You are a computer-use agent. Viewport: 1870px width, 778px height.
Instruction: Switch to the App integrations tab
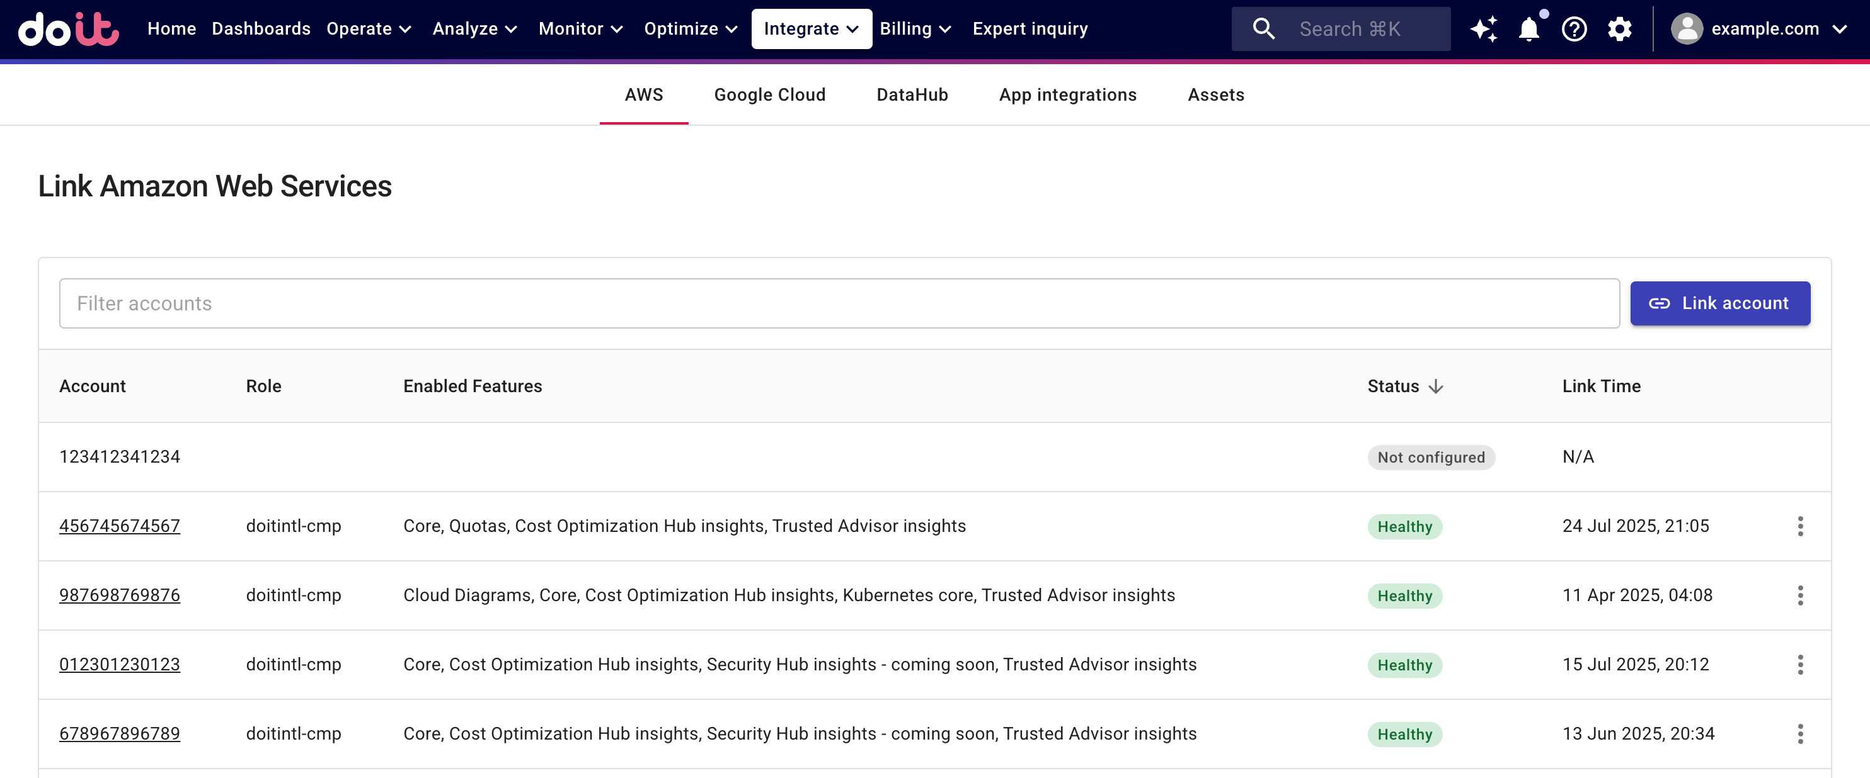[x=1067, y=95]
